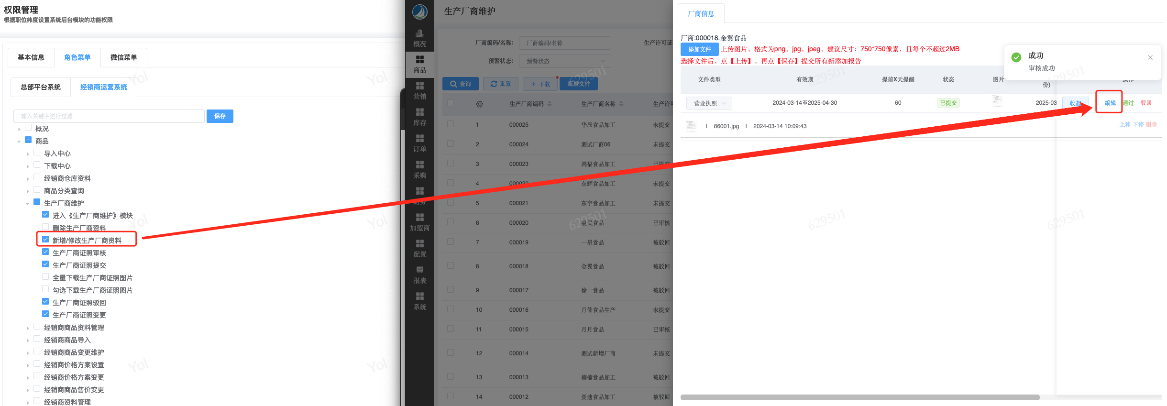Uncheck 生产厂商证照审核 permission
Image resolution: width=1167 pixels, height=406 pixels.
(45, 252)
